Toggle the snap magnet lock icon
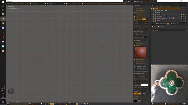This screenshot has width=188, height=105. (67, 104)
